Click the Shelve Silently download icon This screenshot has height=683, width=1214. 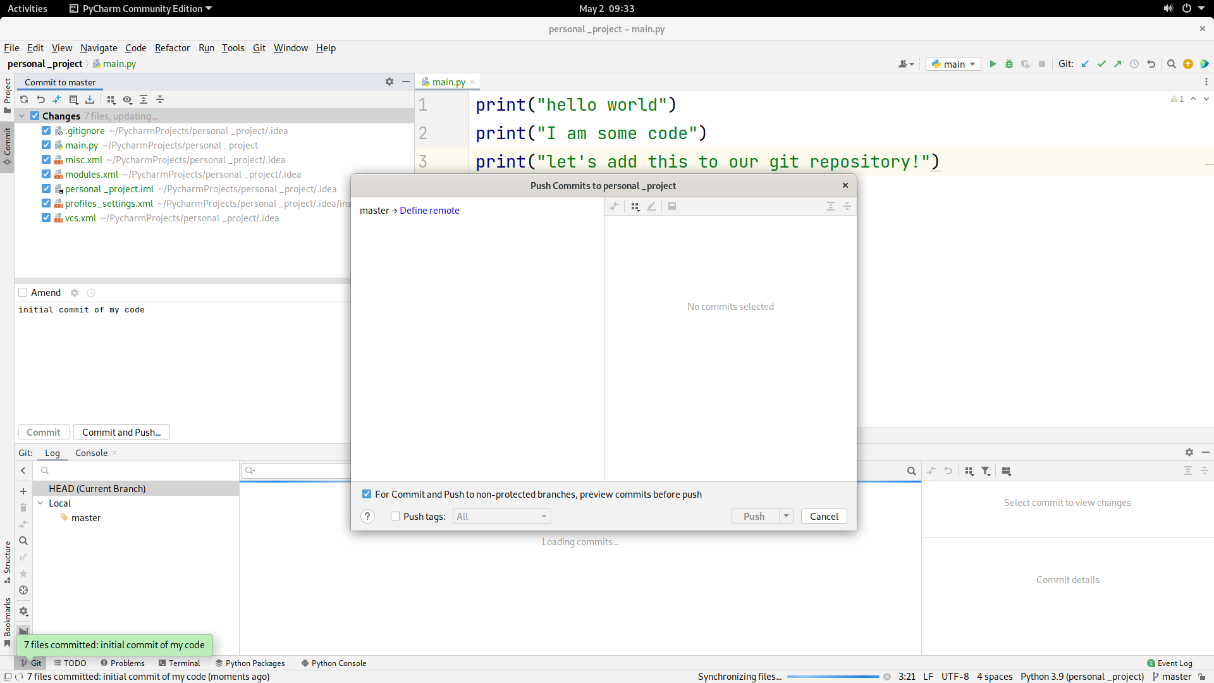click(x=90, y=99)
